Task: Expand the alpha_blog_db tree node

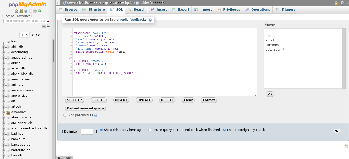Action: point(4,74)
